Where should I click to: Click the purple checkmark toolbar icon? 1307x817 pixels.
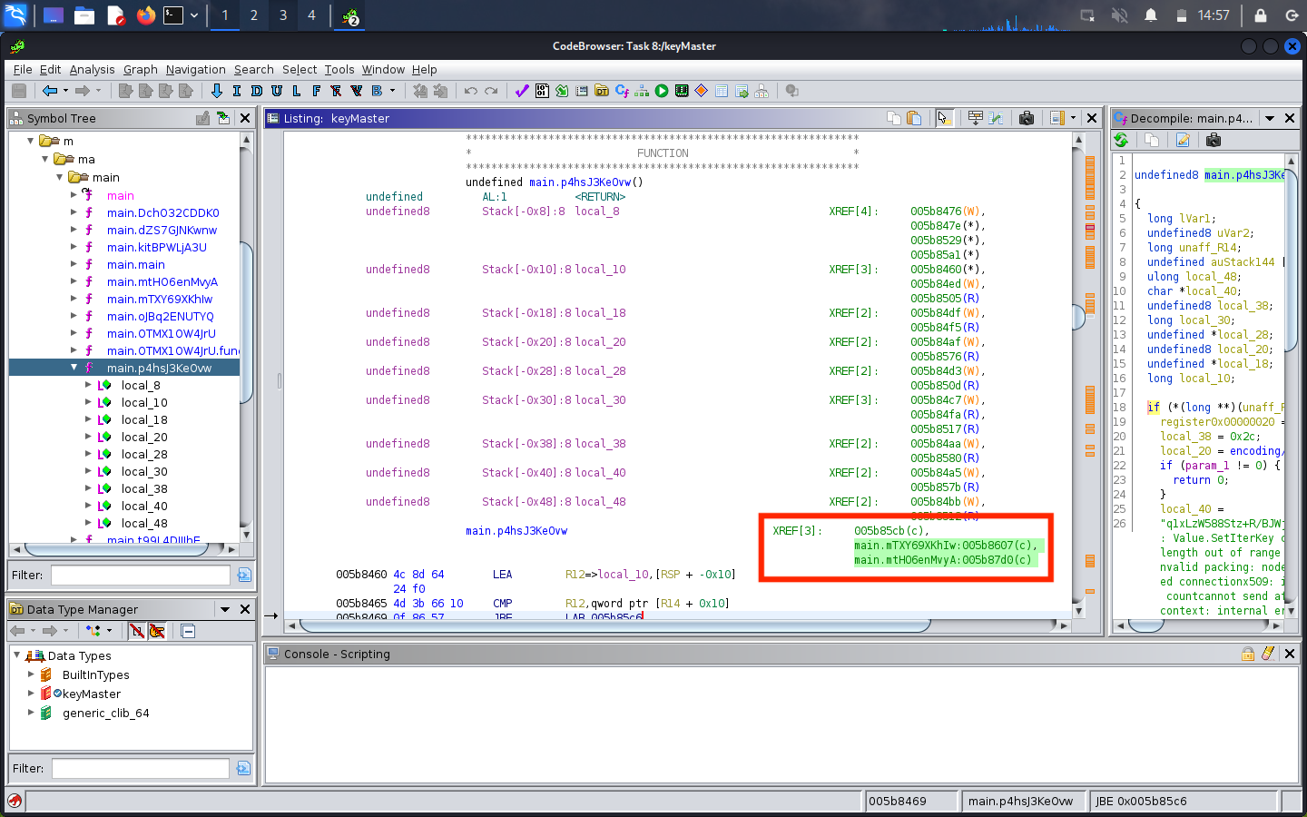coord(522,91)
